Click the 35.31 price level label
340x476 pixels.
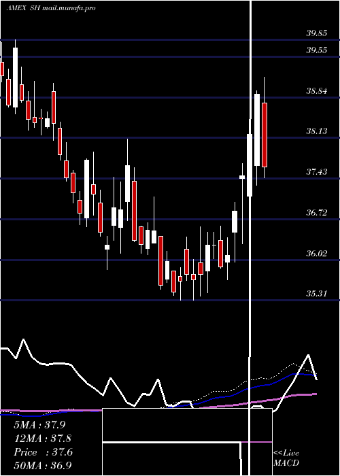point(316,294)
